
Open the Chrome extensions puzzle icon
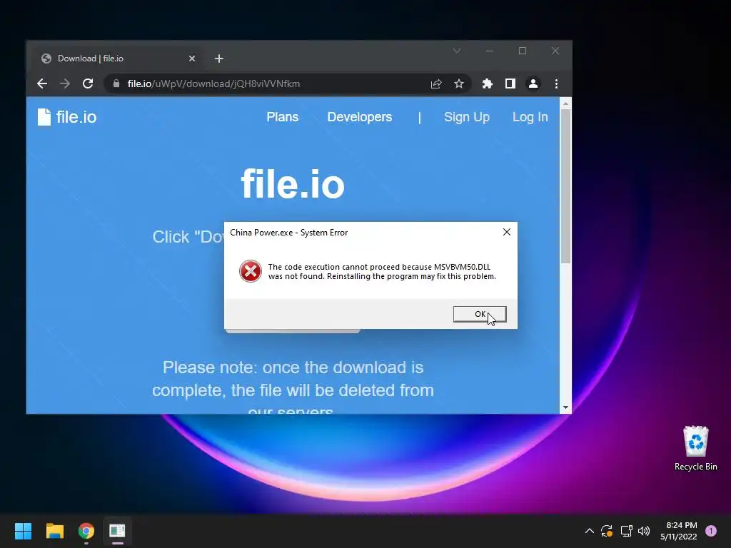[x=487, y=84]
